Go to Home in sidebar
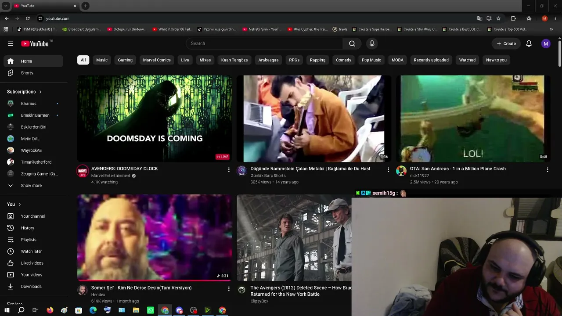This screenshot has width=562, height=316. coord(33,61)
